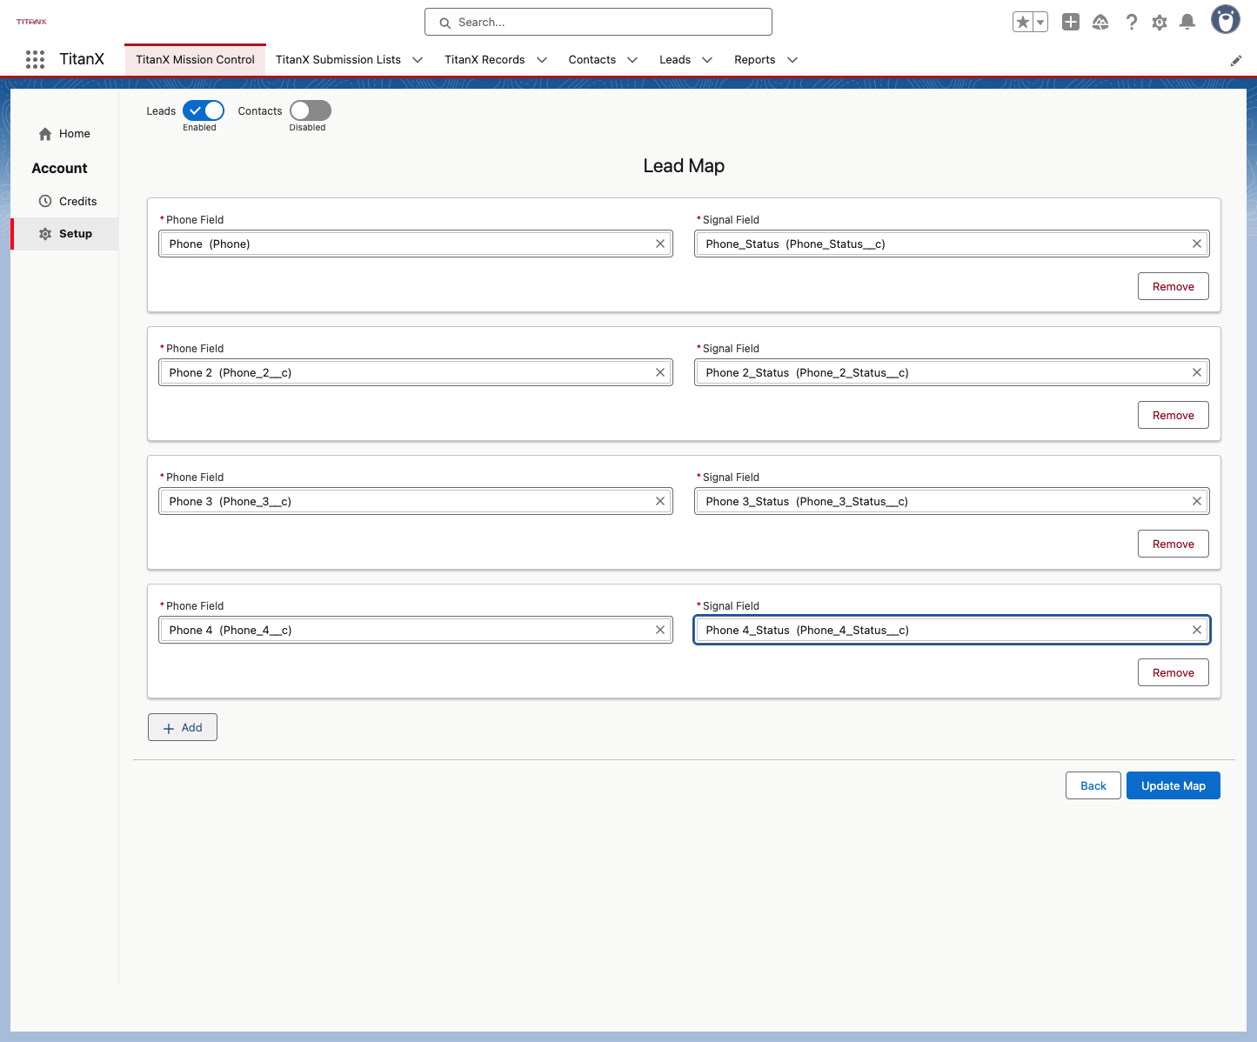1257x1042 pixels.
Task: Enable the Contacts toggle switch
Action: point(311,110)
